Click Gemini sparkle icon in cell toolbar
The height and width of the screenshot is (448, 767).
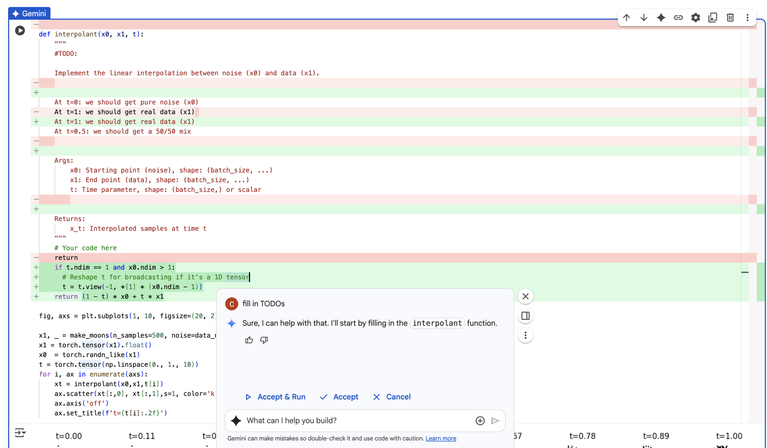click(x=661, y=18)
